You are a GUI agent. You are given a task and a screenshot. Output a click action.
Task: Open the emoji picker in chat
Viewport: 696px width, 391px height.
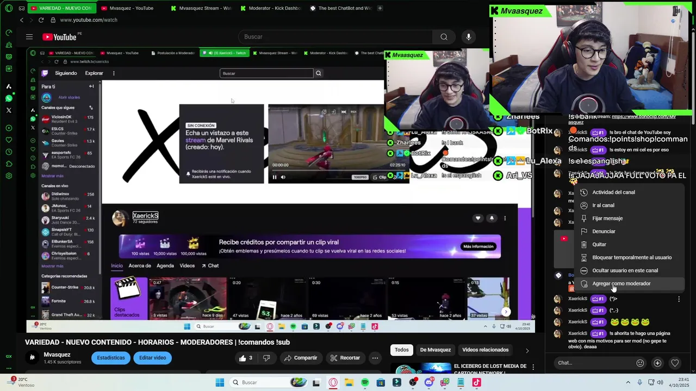pos(640,363)
